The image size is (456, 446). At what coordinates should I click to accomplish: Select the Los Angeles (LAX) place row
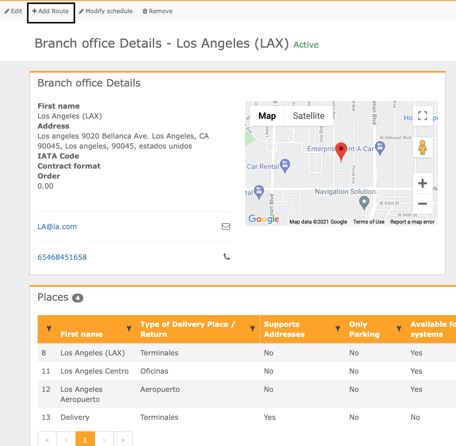click(247, 353)
